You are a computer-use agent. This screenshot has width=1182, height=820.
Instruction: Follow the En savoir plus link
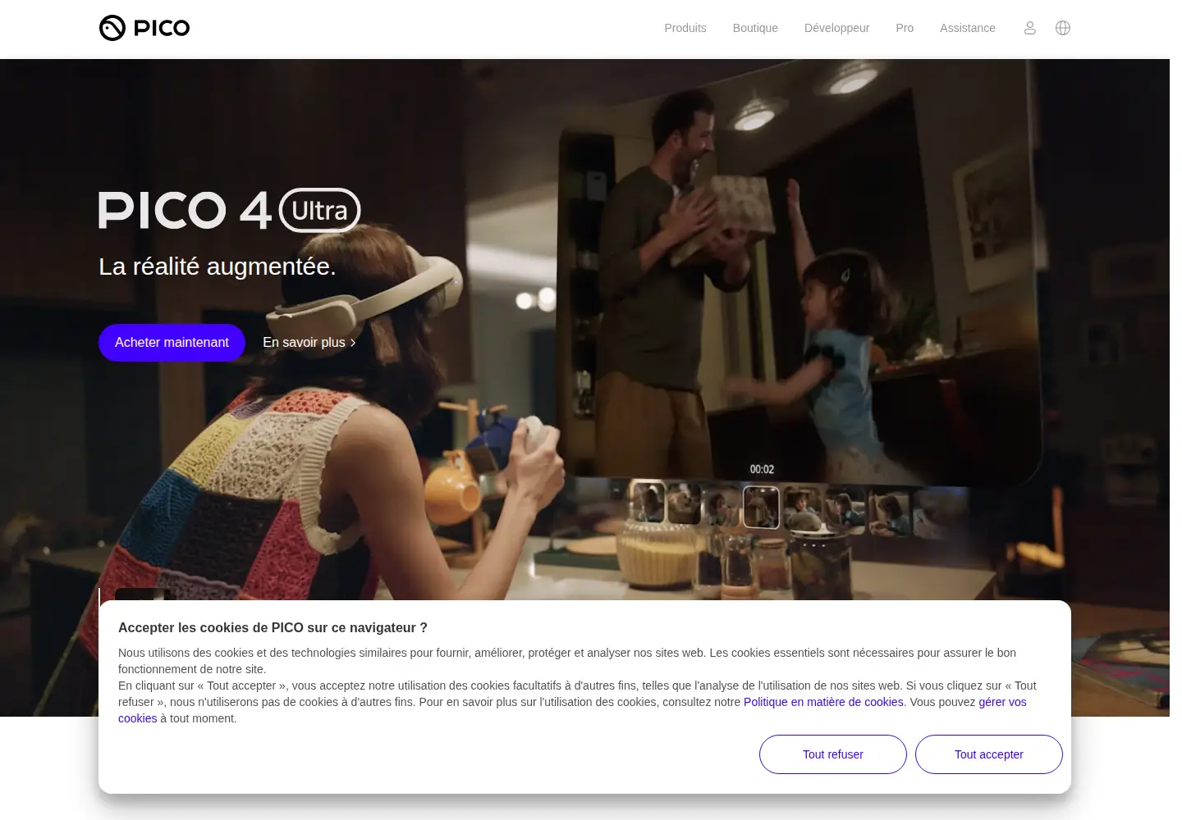309,343
